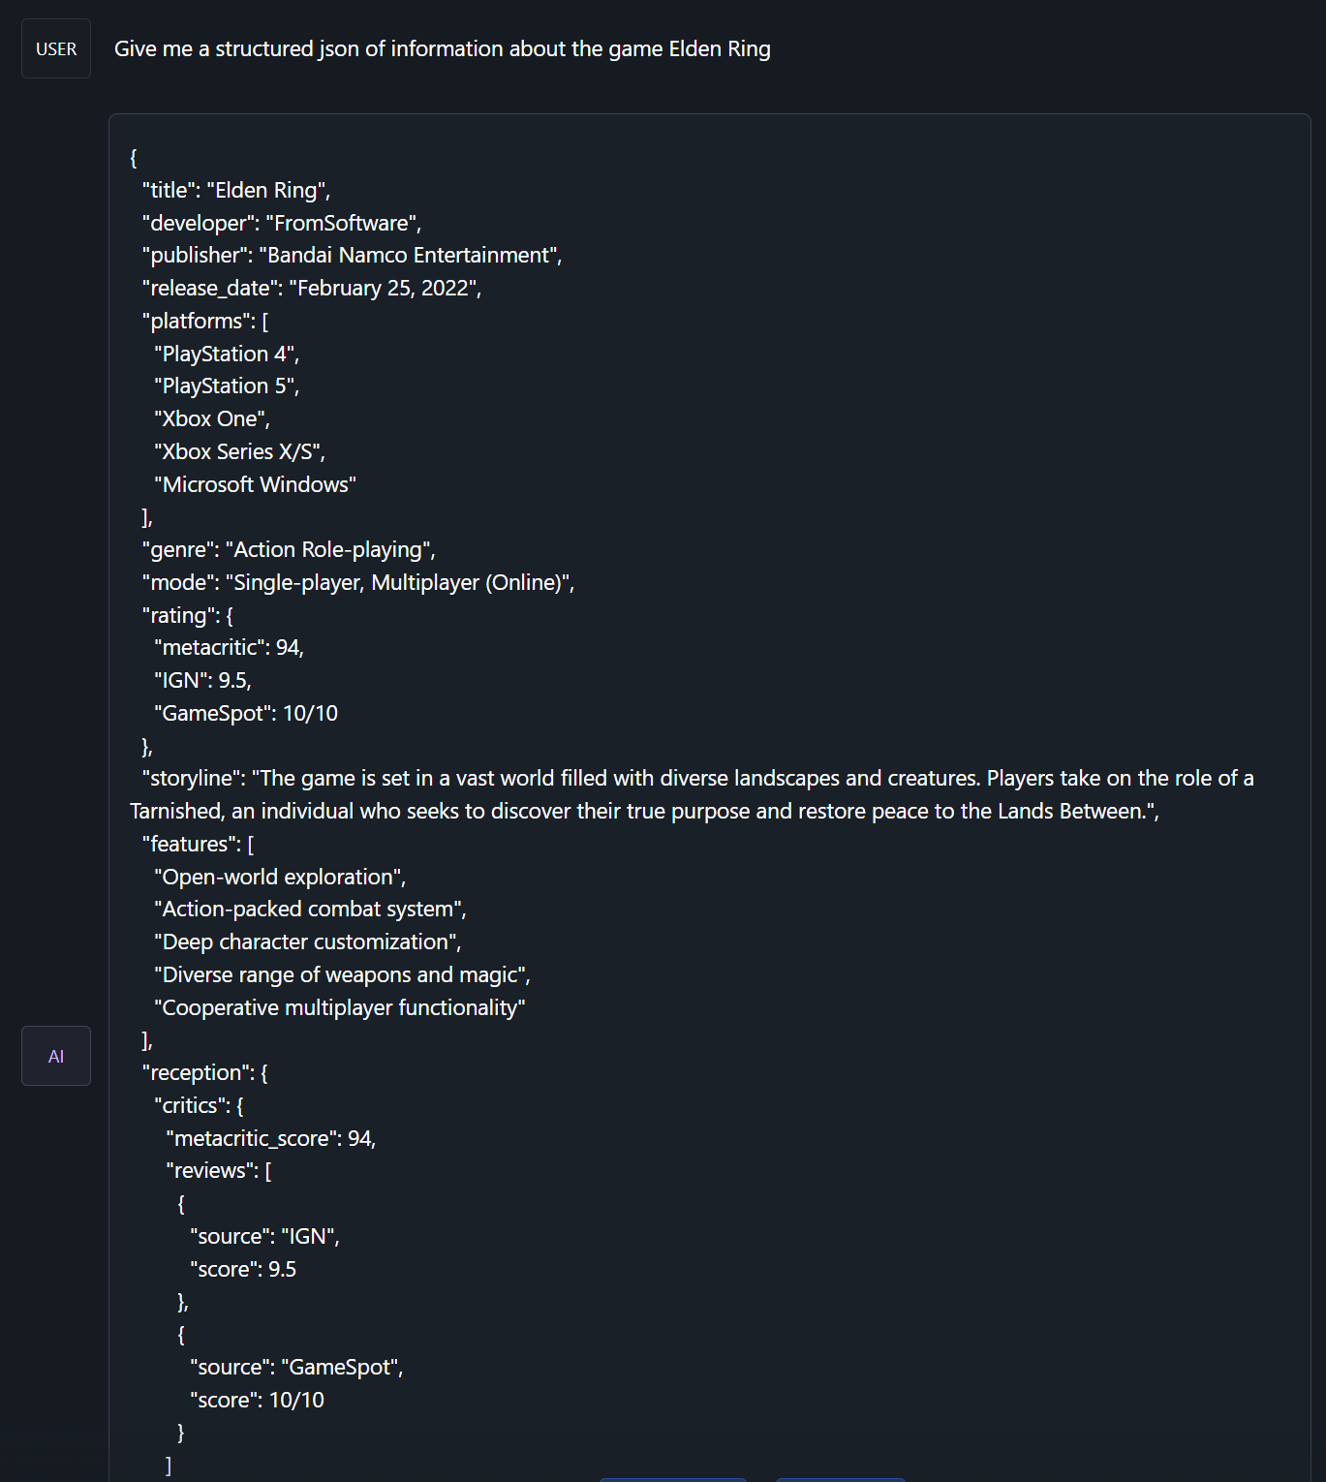Click the AI avatar badge

coord(55,1055)
